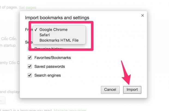
Task: Click the Search engines label text
Action: click(47, 75)
